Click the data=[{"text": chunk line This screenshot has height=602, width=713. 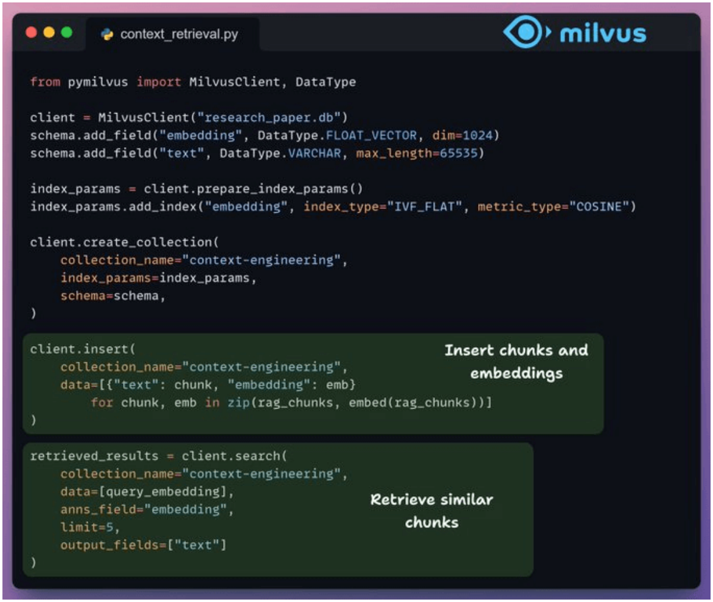(x=208, y=385)
